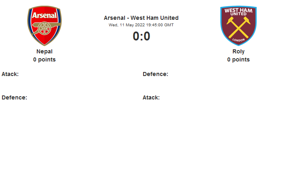Screen dimensions: 283x186
Task: Open player Nepal's name
Action: coord(44,51)
